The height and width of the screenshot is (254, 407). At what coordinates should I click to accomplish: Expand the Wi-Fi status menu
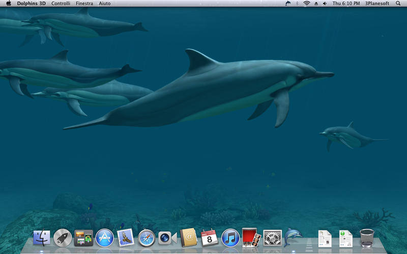(x=306, y=4)
